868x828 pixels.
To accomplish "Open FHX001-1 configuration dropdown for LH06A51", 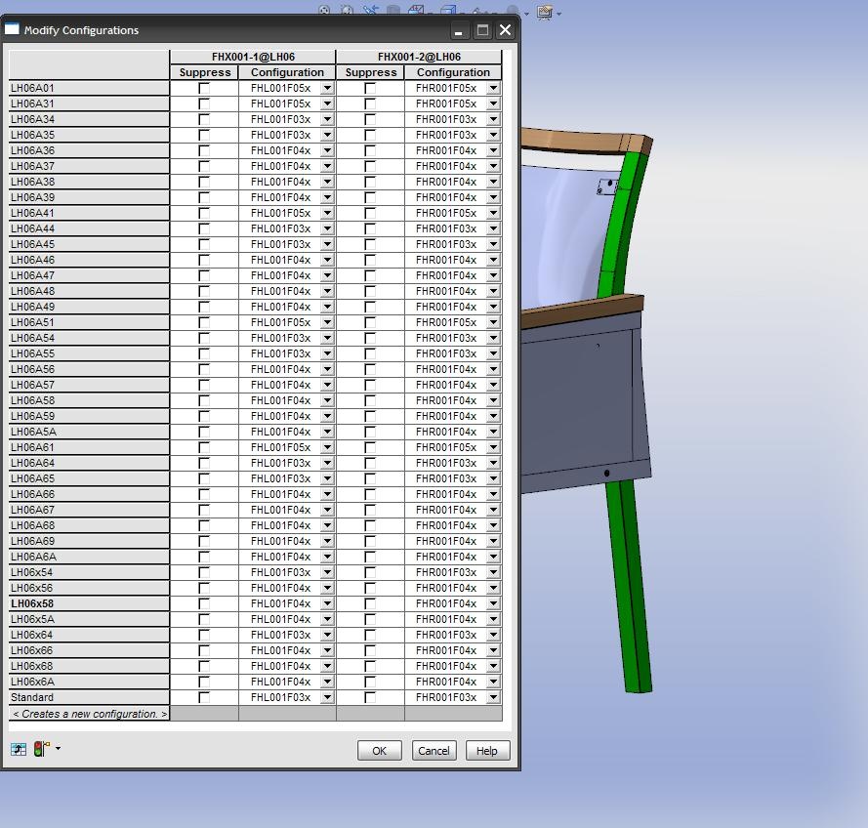I will (328, 322).
